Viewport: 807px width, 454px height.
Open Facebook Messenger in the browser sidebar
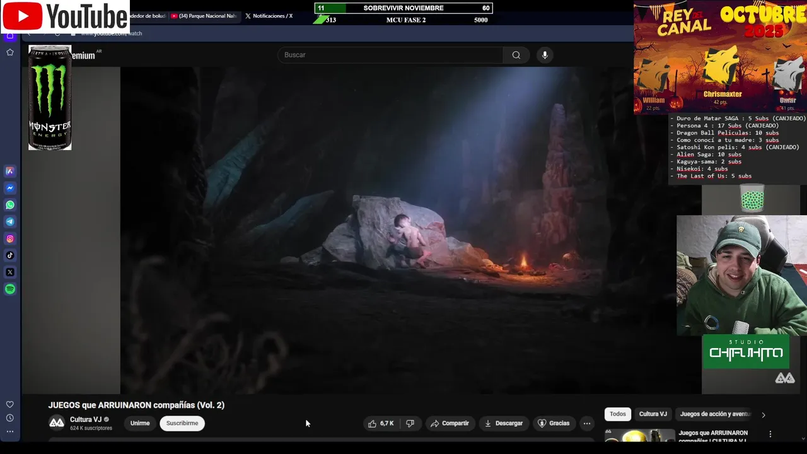click(10, 188)
